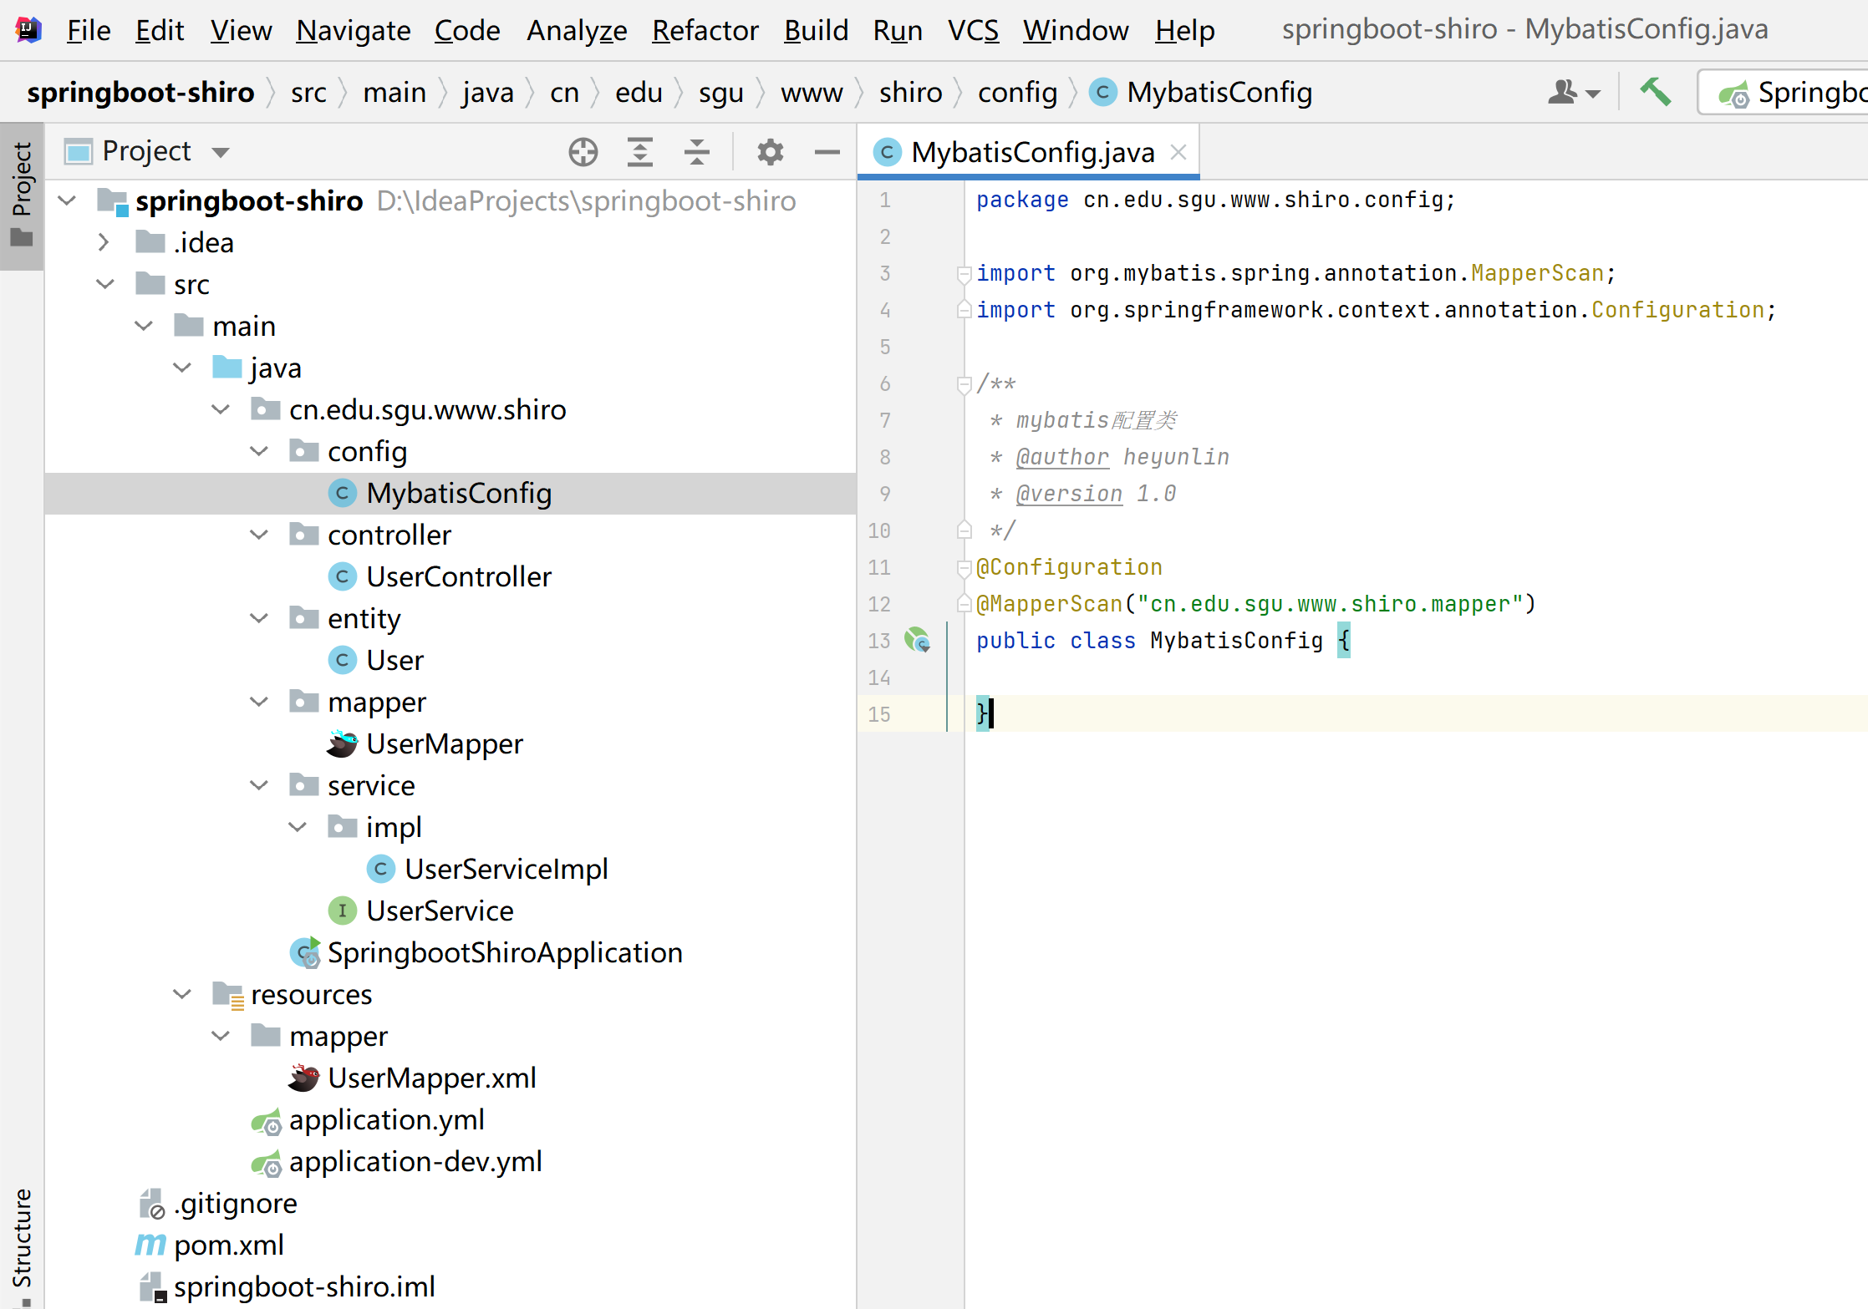This screenshot has height=1309, width=1868.
Task: Click the Spring bean gutter icon on line 13
Action: (917, 641)
